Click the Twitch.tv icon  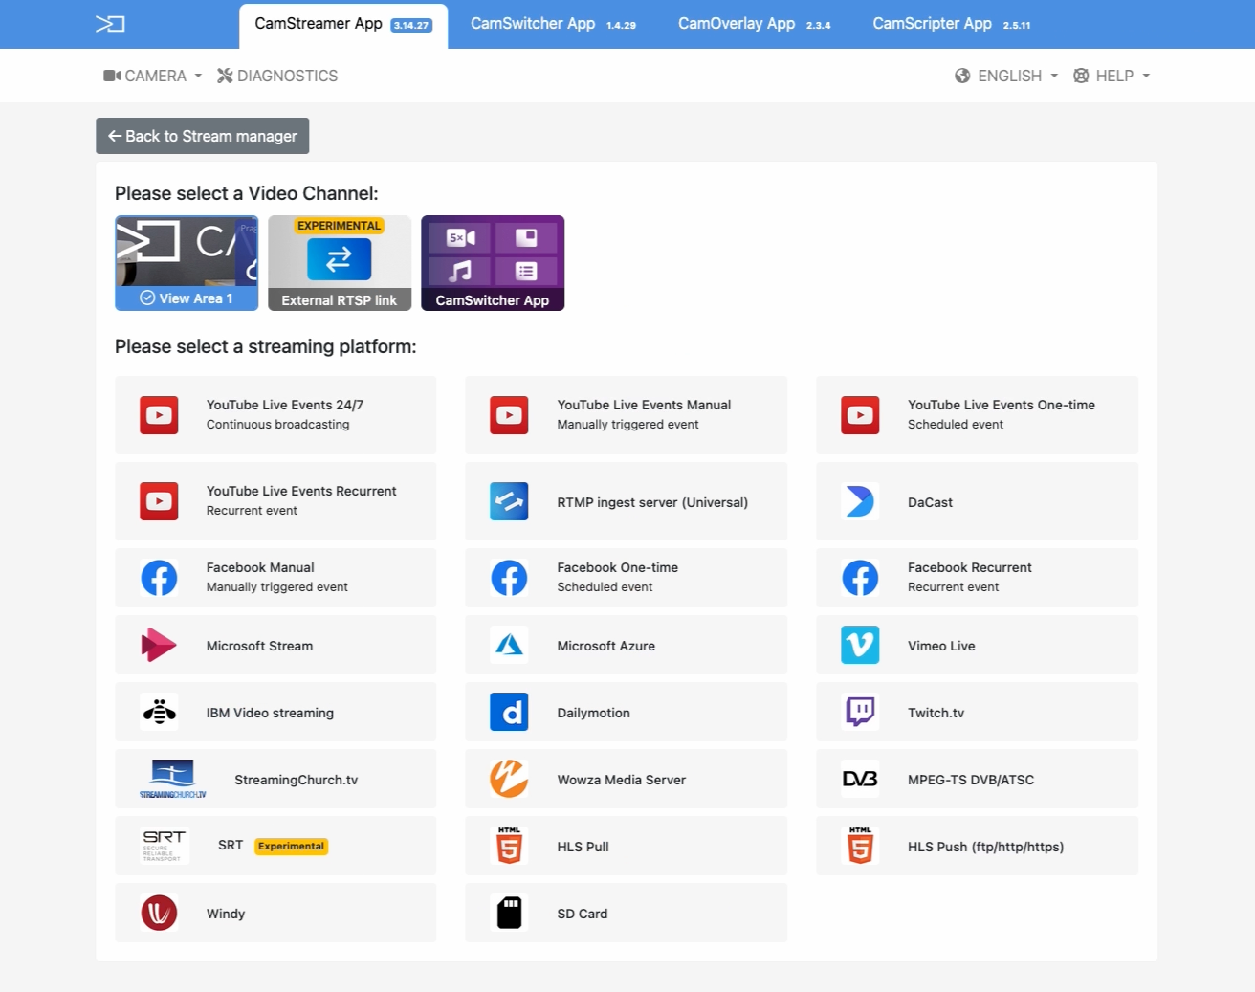coord(860,712)
